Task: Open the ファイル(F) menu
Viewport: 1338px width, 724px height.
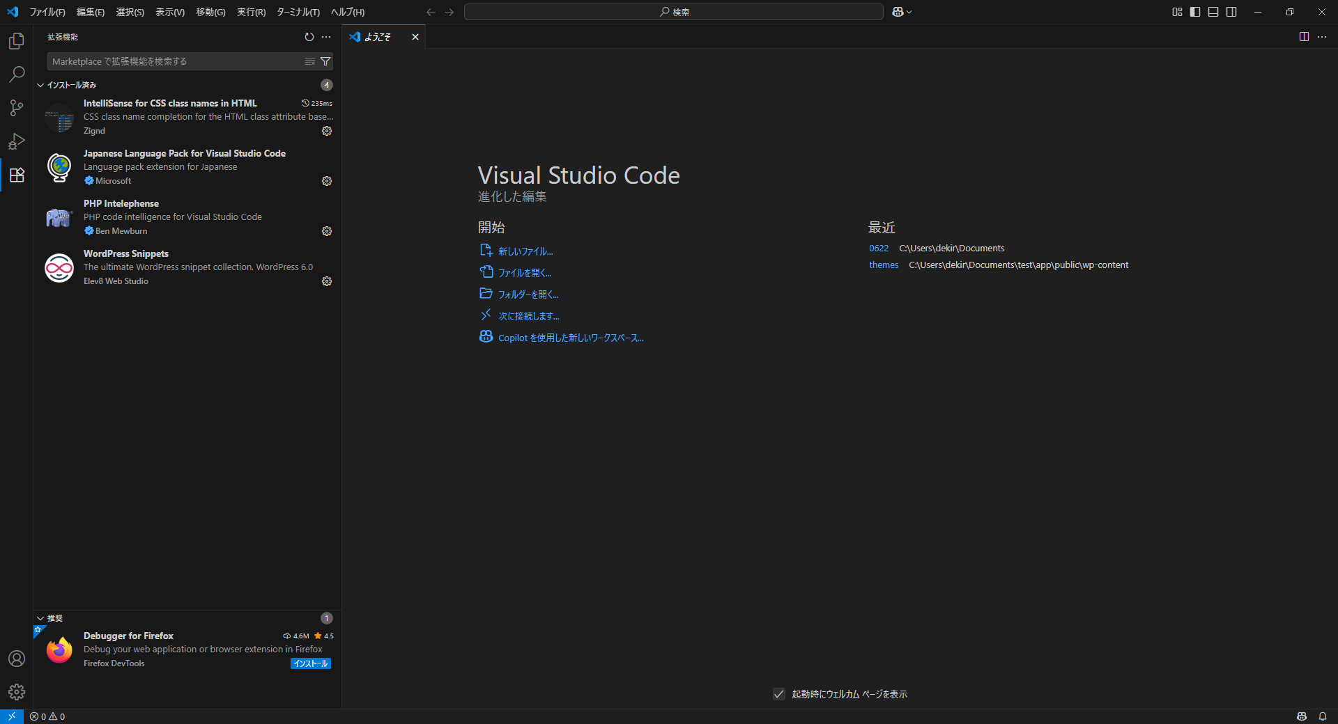Action: tap(47, 12)
